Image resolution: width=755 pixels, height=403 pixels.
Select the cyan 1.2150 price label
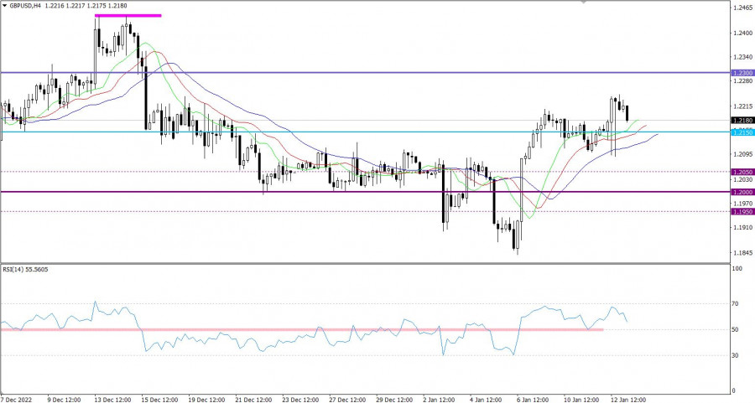click(741, 132)
